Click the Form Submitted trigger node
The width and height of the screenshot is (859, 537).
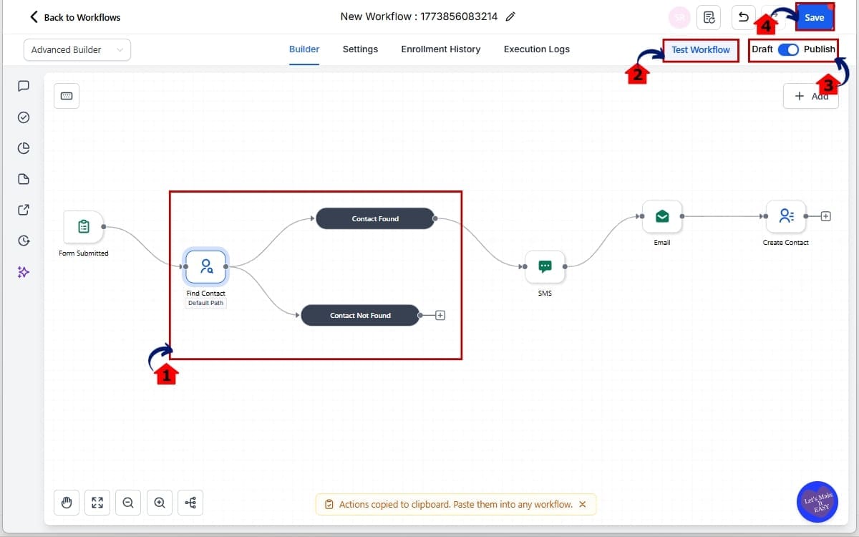[x=84, y=227]
